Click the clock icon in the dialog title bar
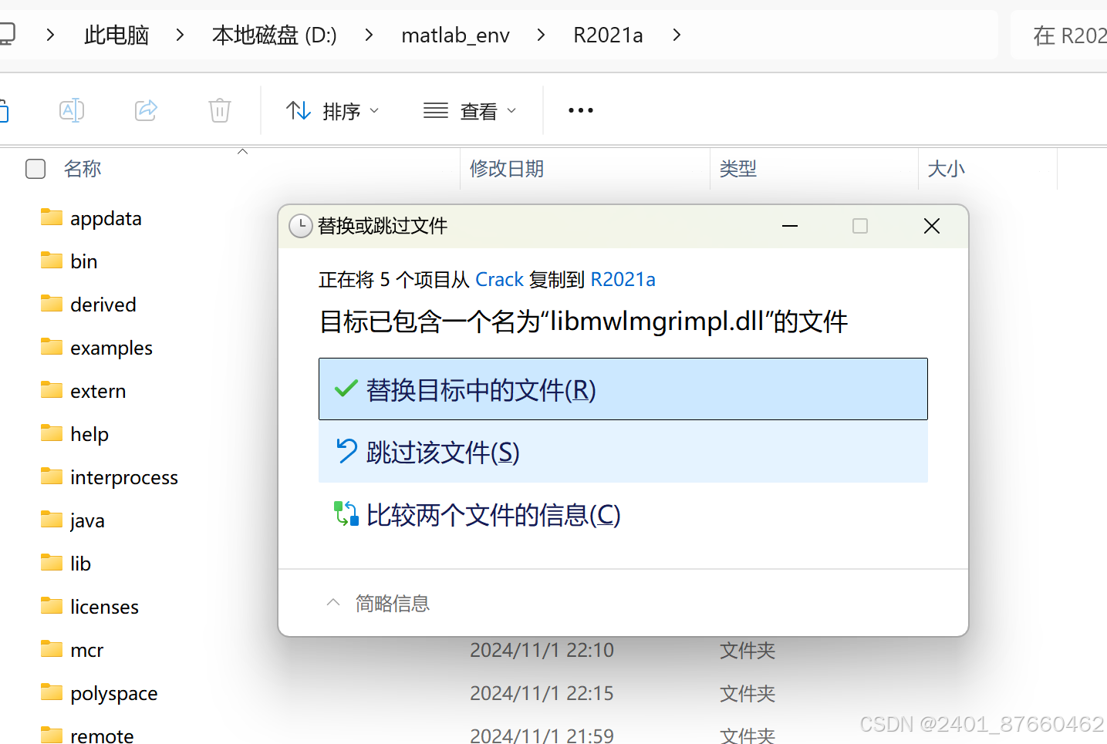This screenshot has width=1107, height=744. click(301, 226)
